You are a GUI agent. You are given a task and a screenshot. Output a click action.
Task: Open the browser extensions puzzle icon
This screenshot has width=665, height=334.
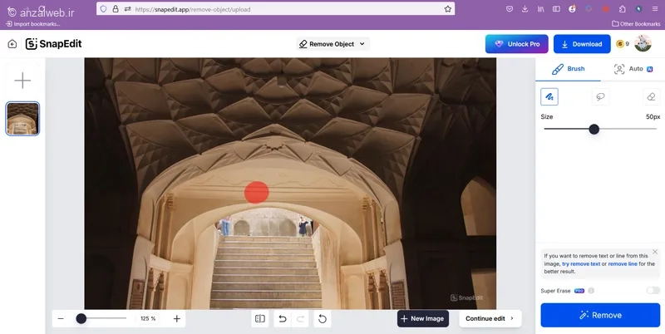622,9
